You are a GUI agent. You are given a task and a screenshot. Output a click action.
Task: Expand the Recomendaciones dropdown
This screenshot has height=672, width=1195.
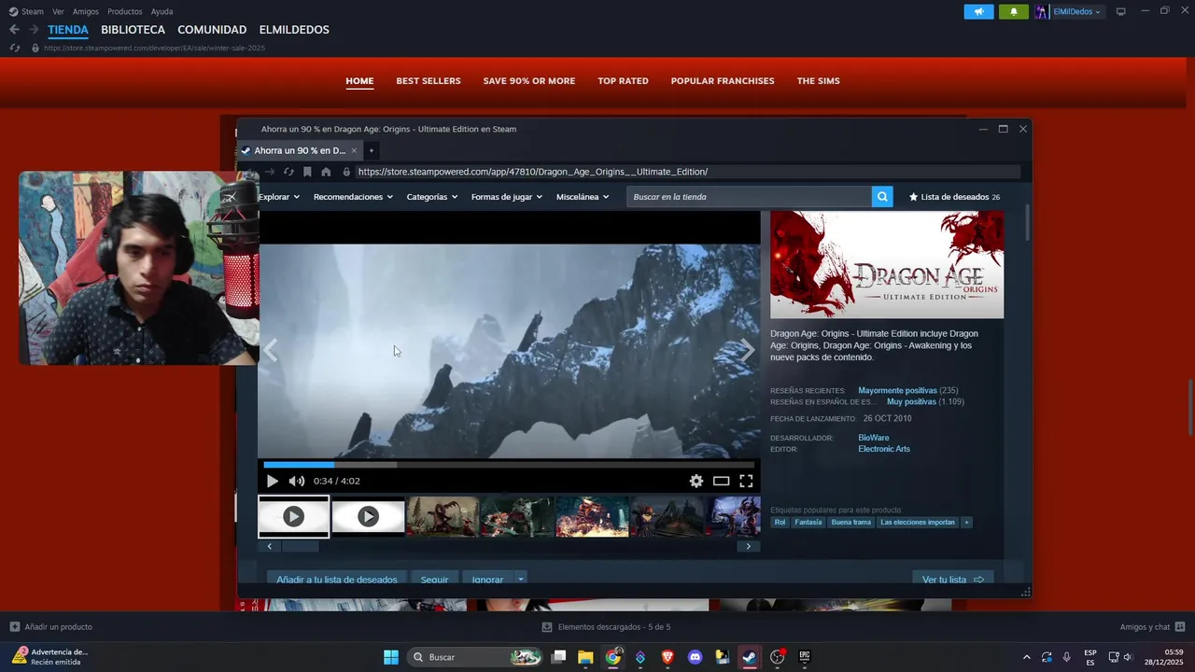click(353, 197)
